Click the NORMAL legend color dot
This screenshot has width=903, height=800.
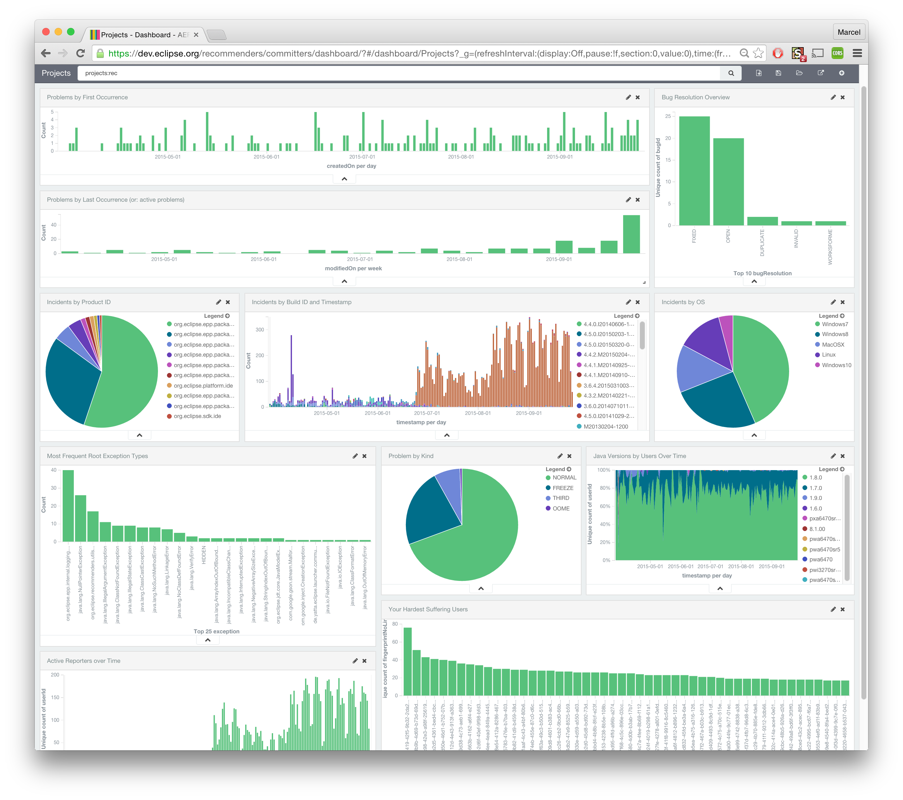coord(548,478)
